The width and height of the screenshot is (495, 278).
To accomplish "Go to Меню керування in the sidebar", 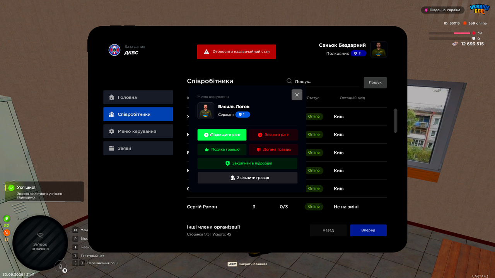I will click(138, 131).
